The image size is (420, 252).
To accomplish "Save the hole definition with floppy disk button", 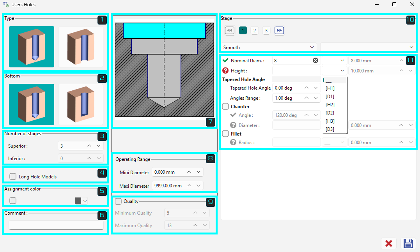I will tap(408, 243).
